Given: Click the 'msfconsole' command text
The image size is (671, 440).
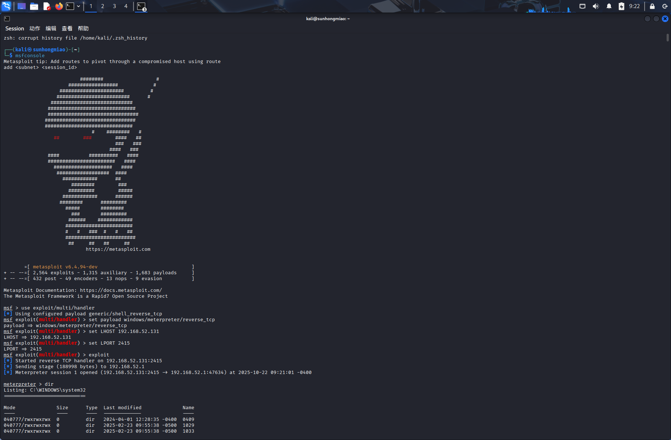Looking at the screenshot, I should coord(30,56).
